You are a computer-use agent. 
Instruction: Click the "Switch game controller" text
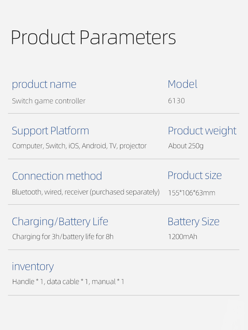[x=49, y=101]
